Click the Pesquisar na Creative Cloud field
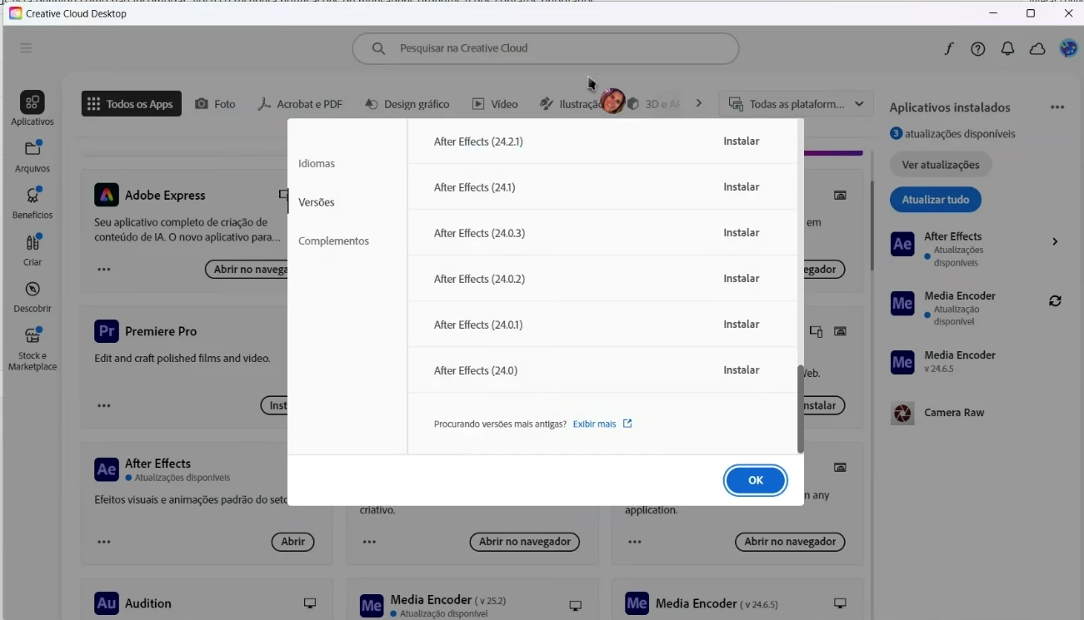The image size is (1084, 620). [x=546, y=48]
